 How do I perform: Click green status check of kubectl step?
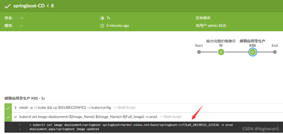8,117
